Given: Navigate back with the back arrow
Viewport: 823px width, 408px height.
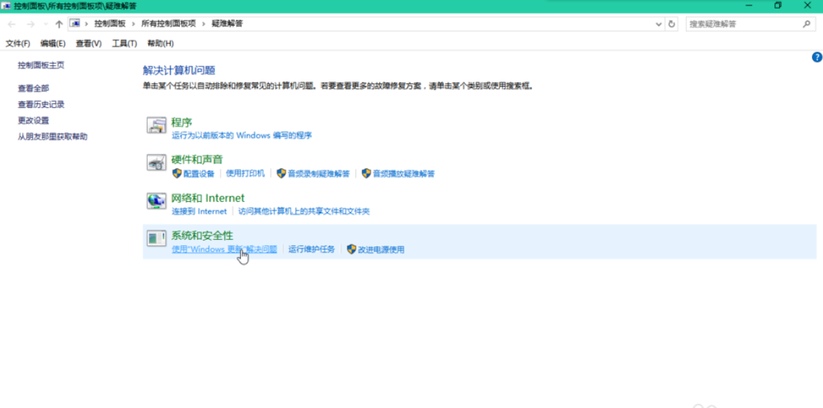Looking at the screenshot, I should pyautogui.click(x=11, y=24).
